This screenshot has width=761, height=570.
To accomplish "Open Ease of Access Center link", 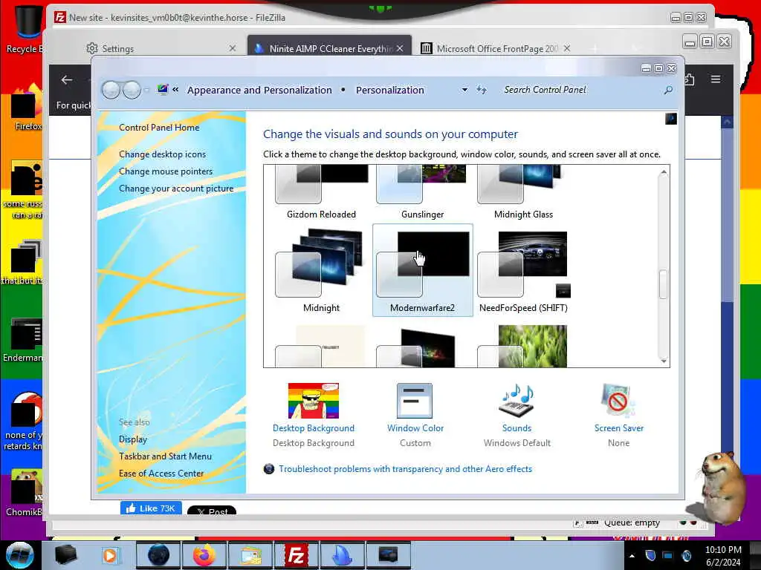I will pos(161,473).
